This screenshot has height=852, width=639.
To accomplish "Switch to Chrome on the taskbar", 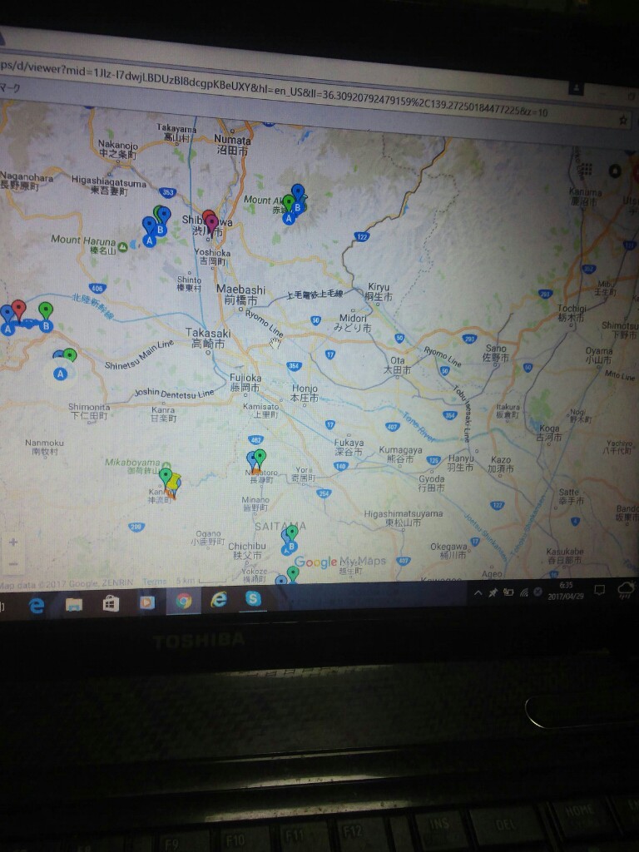I will 184,601.
